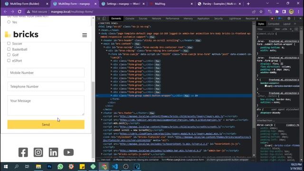Open the Computed styles tab
Screen dimensions: 304x171
coord(274,24)
